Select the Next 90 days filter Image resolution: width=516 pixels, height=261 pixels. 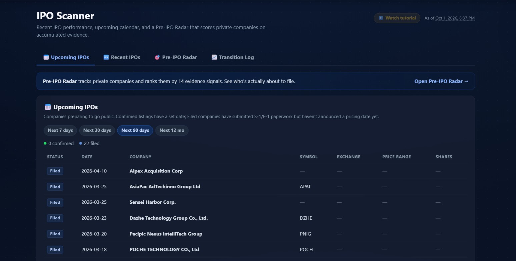point(135,130)
